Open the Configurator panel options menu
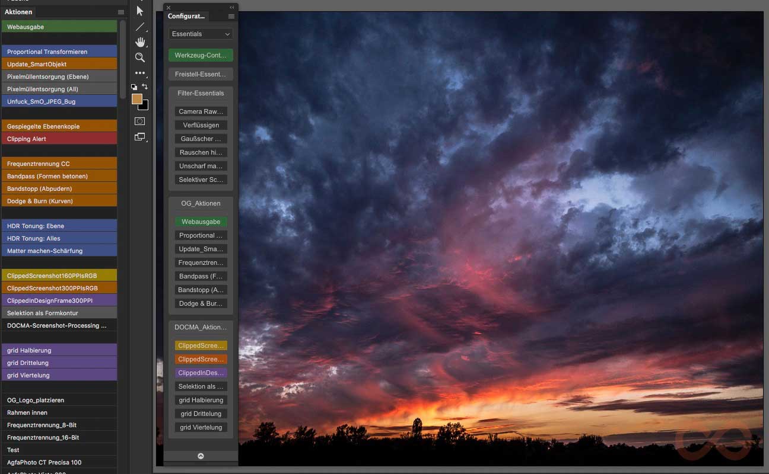The width and height of the screenshot is (769, 474). [231, 17]
